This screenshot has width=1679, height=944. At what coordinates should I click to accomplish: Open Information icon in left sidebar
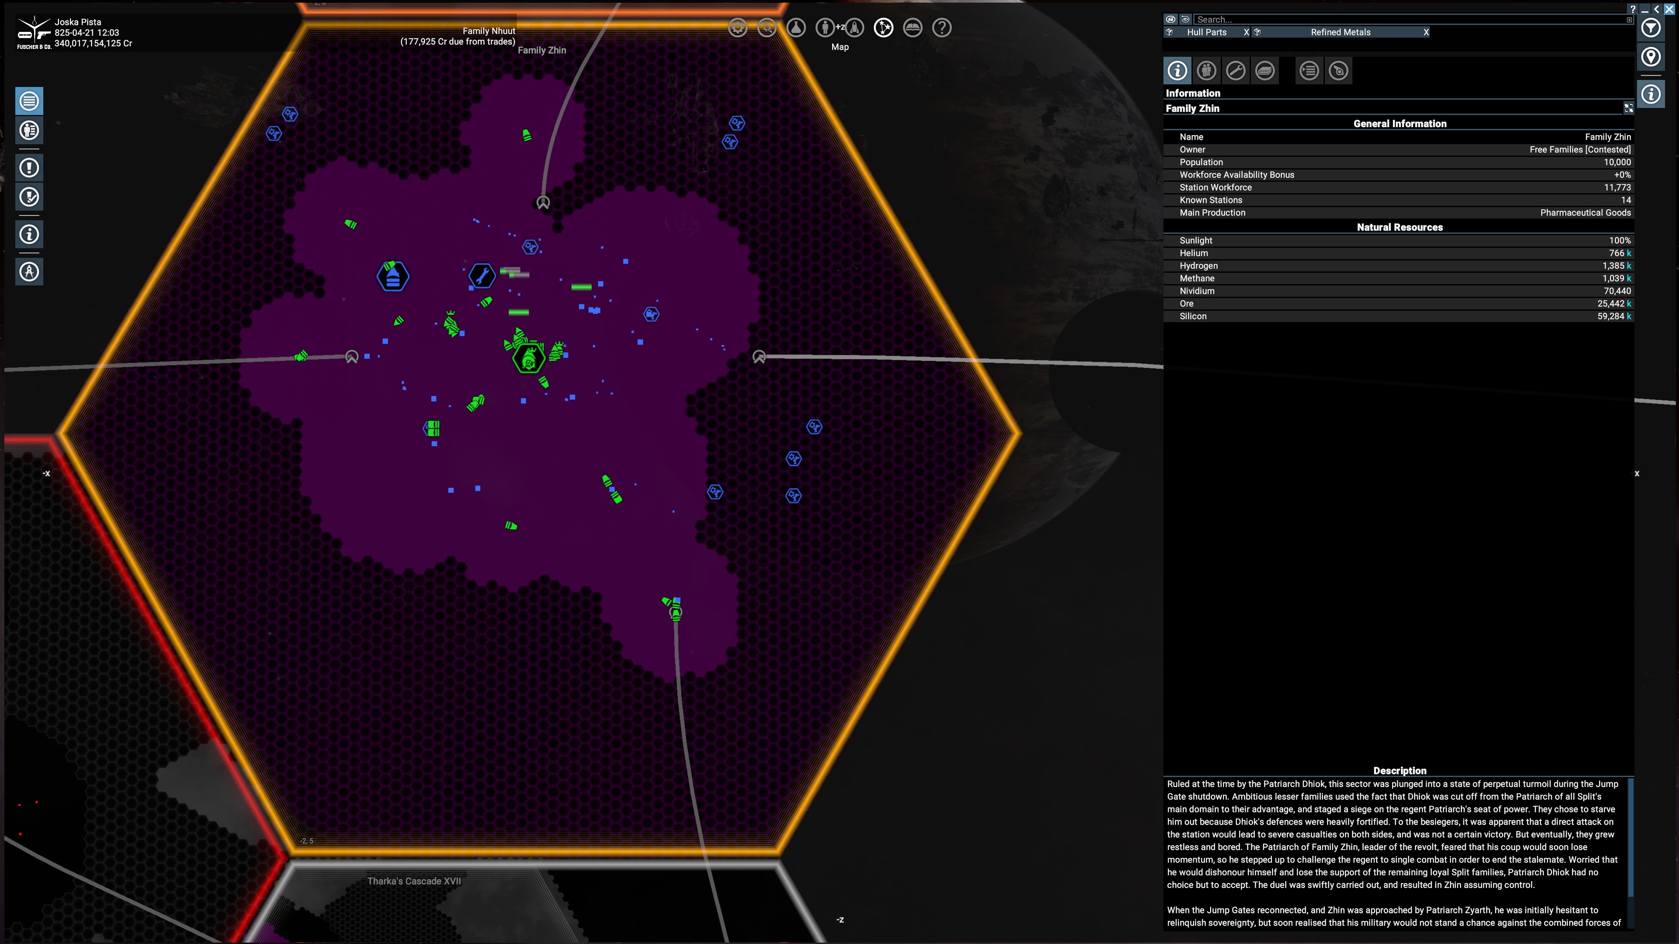coord(29,234)
